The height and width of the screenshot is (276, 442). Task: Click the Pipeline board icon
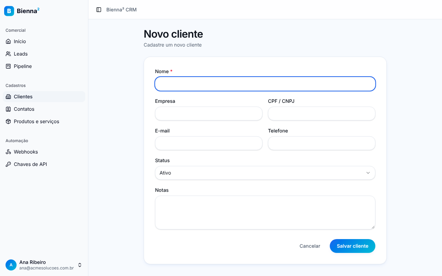(x=8, y=66)
